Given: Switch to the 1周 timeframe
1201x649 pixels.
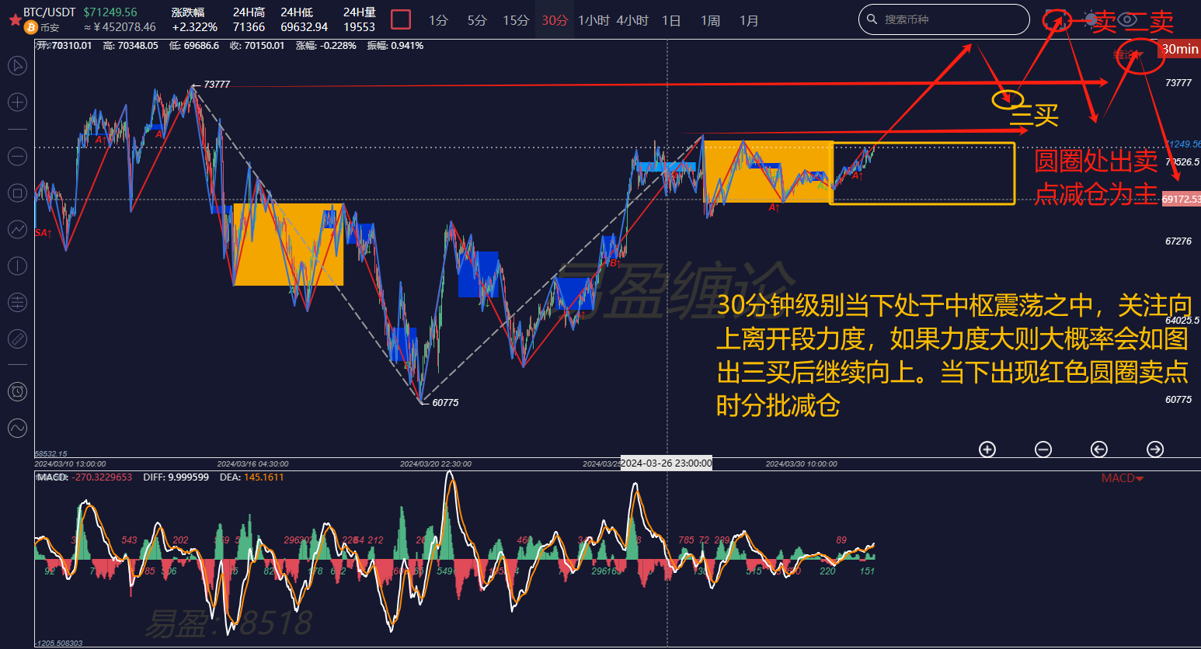Looking at the screenshot, I should click(710, 20).
